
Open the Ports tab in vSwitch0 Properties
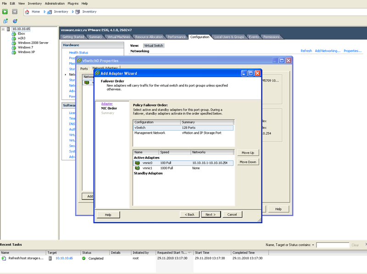pyautogui.click(x=84, y=69)
